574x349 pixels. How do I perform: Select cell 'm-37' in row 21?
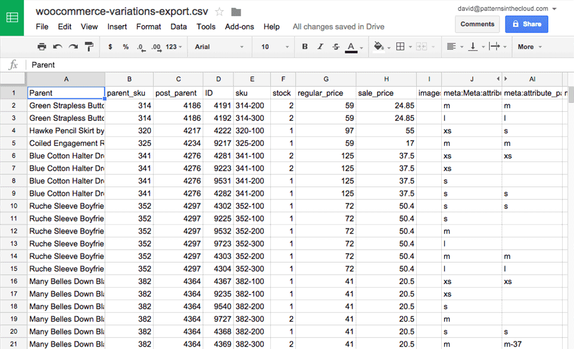[532, 344]
